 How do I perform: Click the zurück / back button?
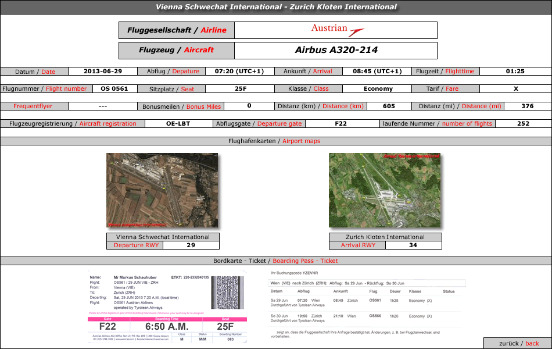518,343
